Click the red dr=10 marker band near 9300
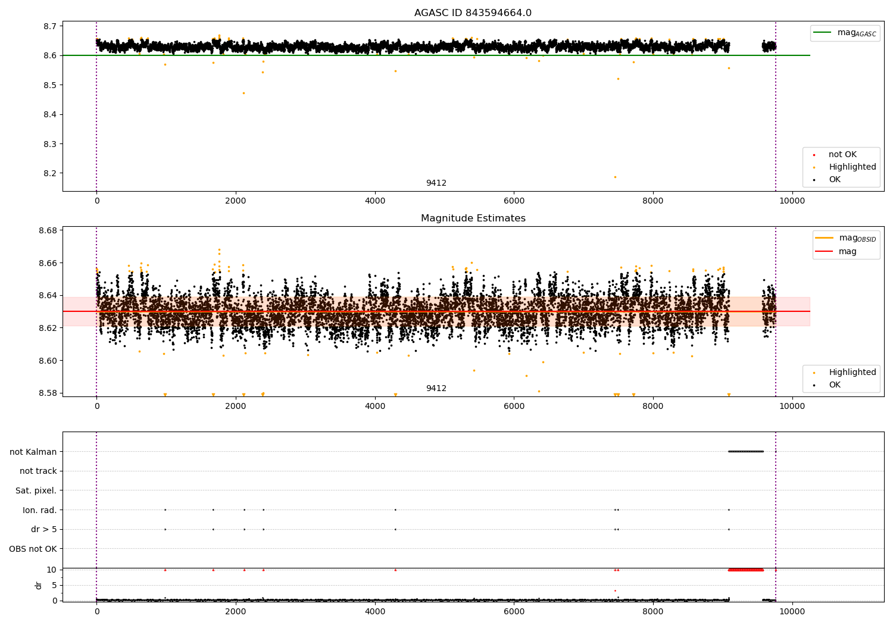Viewport: 893px width, 625px height. point(746,570)
